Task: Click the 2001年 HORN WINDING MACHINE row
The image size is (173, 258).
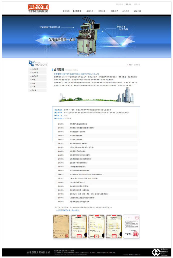Action: point(96,178)
